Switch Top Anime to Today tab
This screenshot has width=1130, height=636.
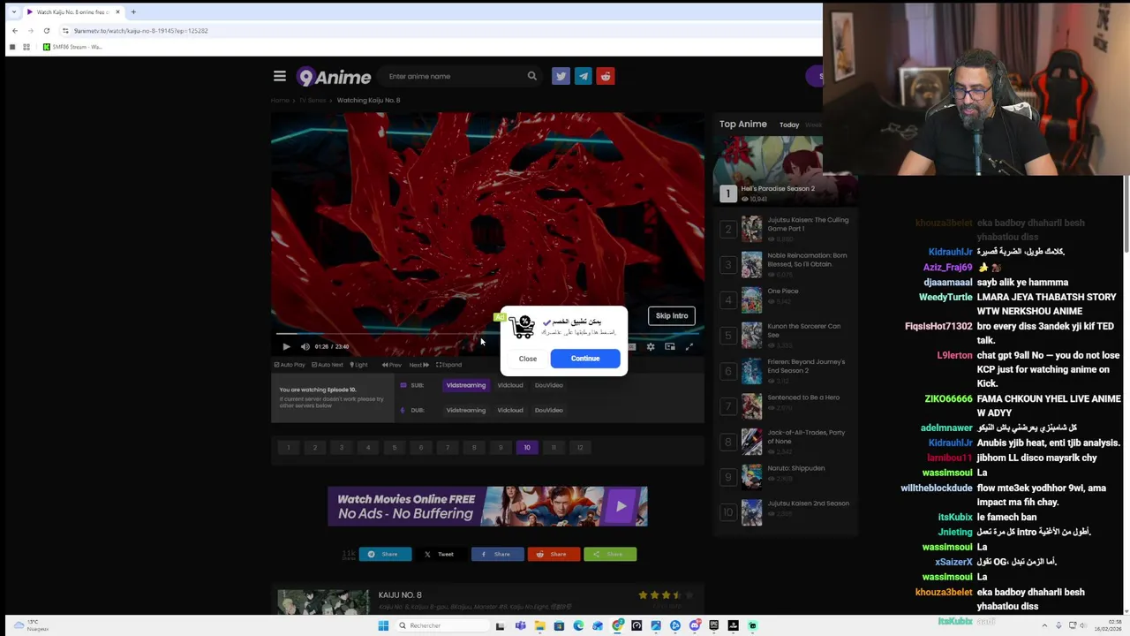789,125
